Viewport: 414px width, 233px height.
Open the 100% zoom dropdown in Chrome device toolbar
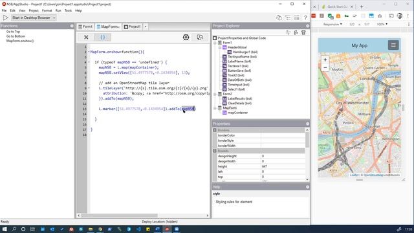[x=382, y=25]
